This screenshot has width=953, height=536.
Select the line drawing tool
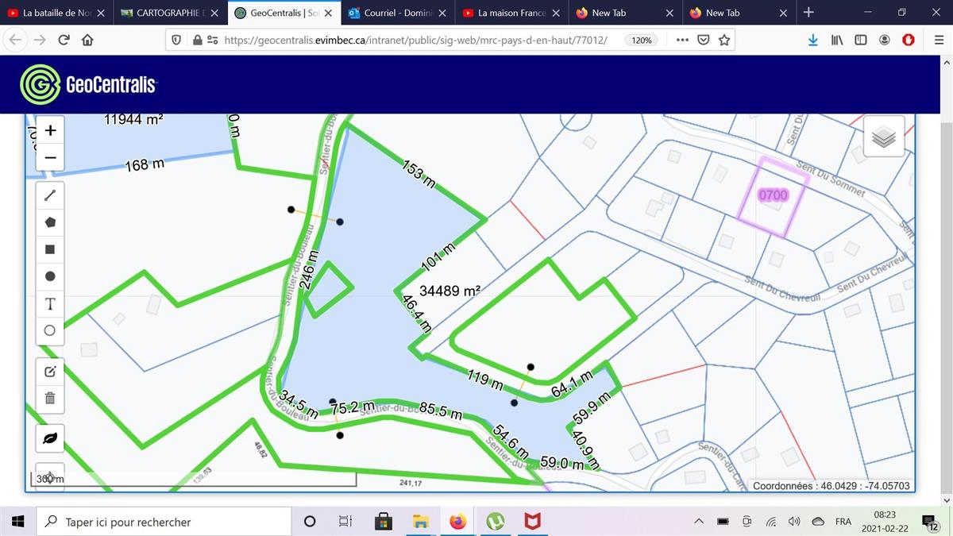(50, 195)
